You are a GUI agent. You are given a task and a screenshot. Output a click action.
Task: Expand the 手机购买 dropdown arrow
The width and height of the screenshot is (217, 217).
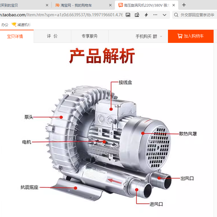point(161,37)
